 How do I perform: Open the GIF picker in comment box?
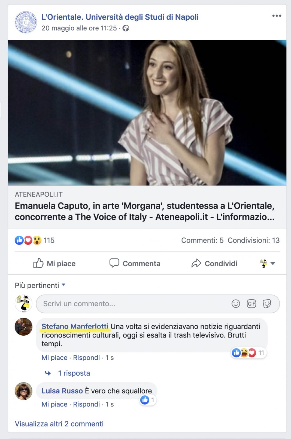[251, 304]
